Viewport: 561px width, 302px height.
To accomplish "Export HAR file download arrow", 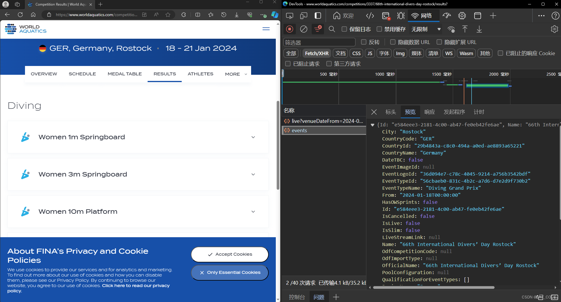I will 479,29.
